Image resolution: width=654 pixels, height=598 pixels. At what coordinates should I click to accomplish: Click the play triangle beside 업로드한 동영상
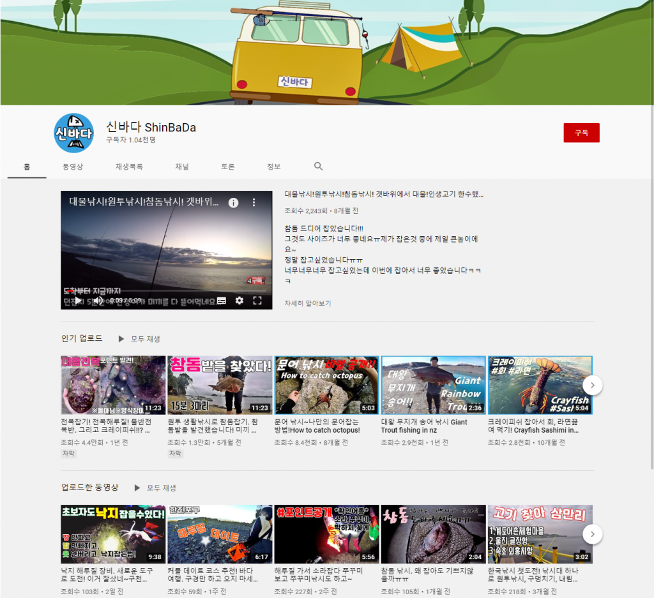coord(136,488)
